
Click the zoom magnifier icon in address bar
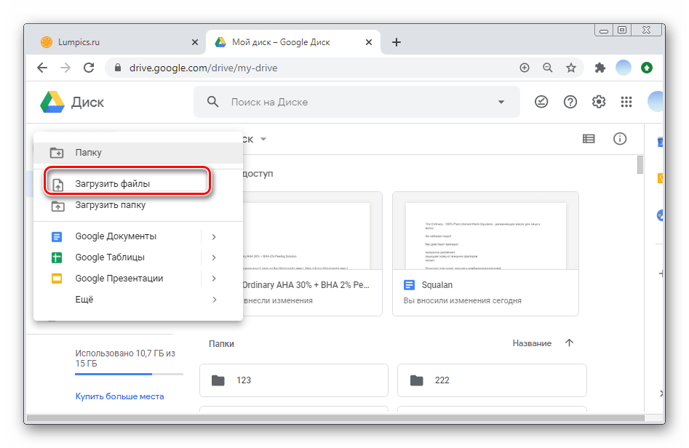click(548, 68)
